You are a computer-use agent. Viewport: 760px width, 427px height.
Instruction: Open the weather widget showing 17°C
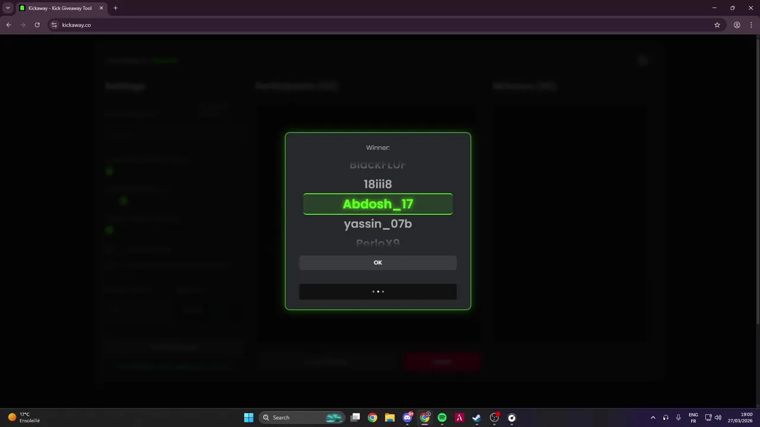24,418
